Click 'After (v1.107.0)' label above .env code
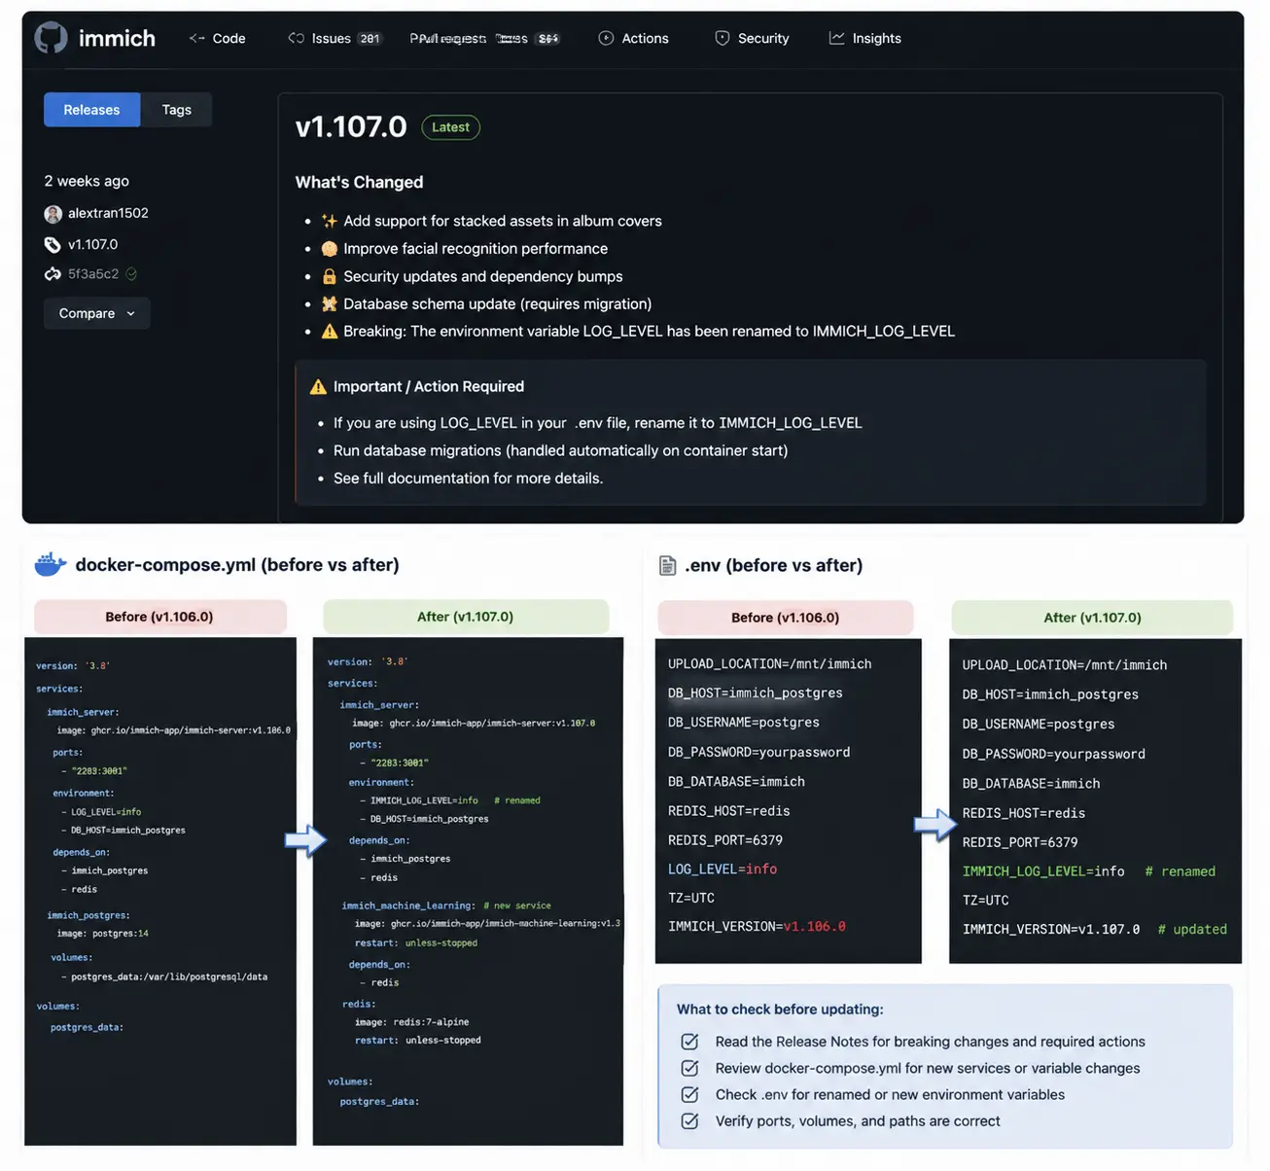This screenshot has width=1270, height=1171. [x=1092, y=618]
